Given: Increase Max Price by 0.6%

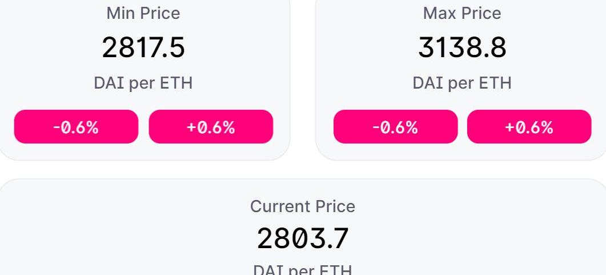Looking at the screenshot, I should click(x=529, y=127).
